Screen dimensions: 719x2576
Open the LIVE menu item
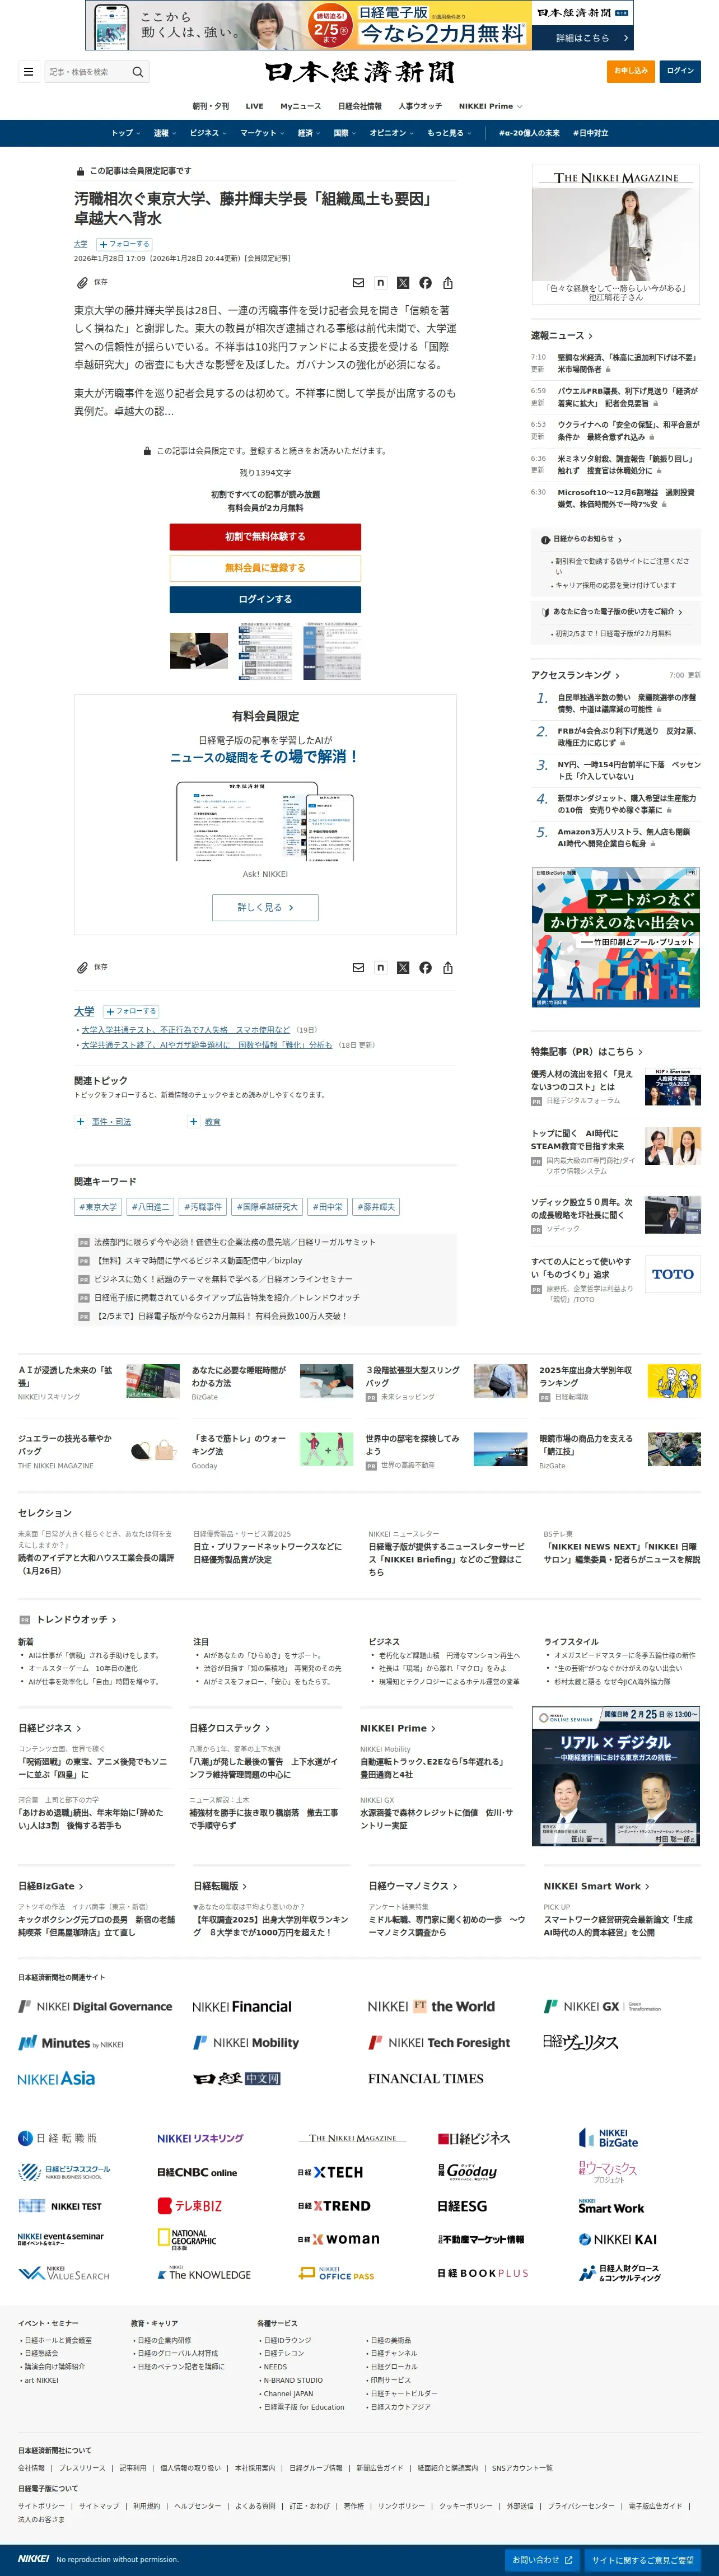pyautogui.click(x=255, y=106)
